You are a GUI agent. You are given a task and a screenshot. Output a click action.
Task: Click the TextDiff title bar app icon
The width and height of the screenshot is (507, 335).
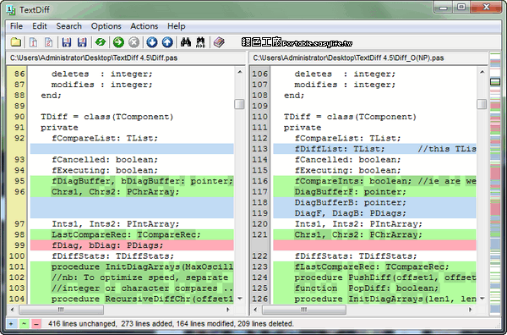(x=11, y=9)
